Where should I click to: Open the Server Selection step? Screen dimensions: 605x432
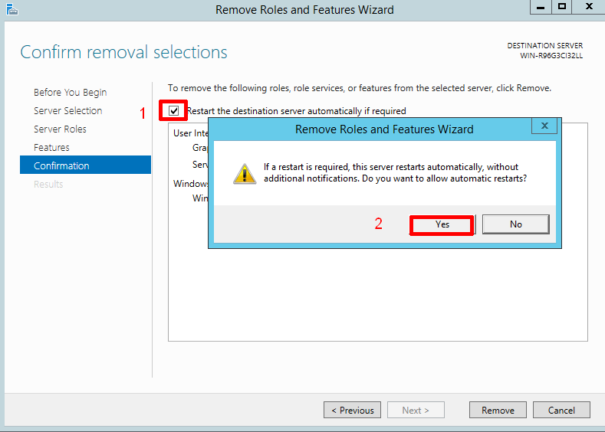point(68,111)
